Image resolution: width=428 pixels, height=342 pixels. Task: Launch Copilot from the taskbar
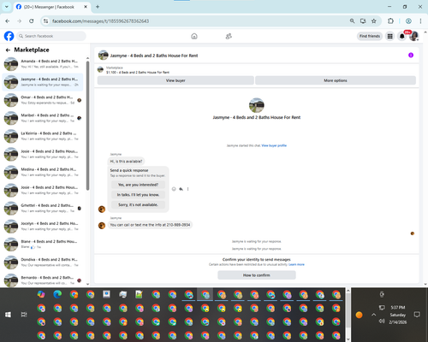pyautogui.click(x=41, y=294)
